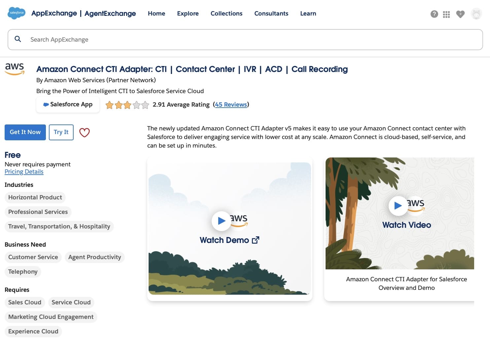The image size is (490, 342).
Task: Click the Get It Now button
Action: point(25,132)
